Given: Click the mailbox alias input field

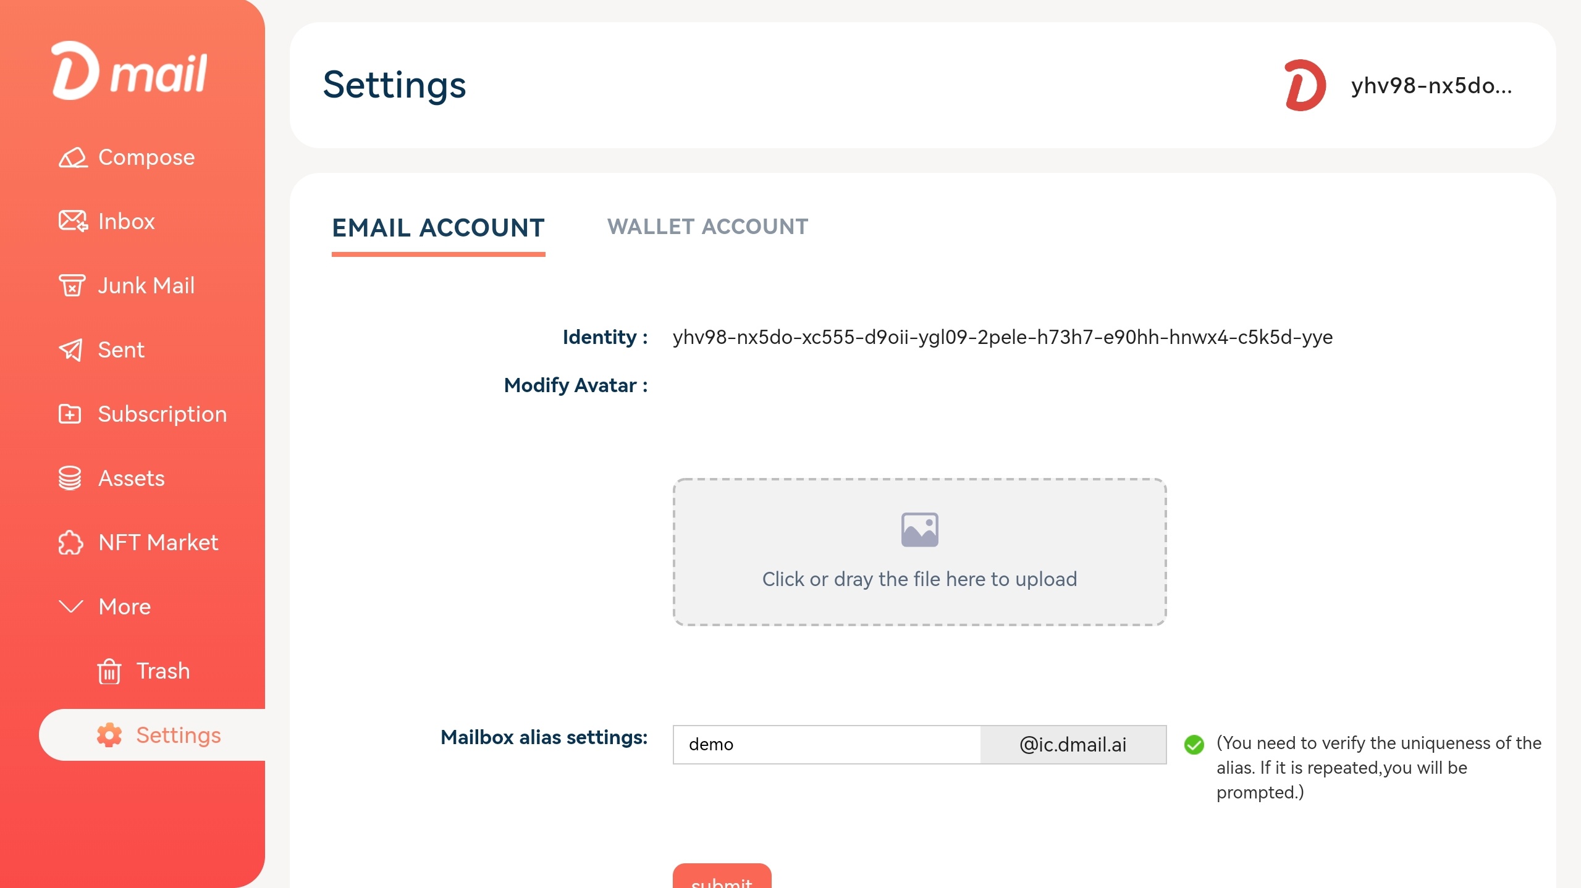Looking at the screenshot, I should click(827, 745).
